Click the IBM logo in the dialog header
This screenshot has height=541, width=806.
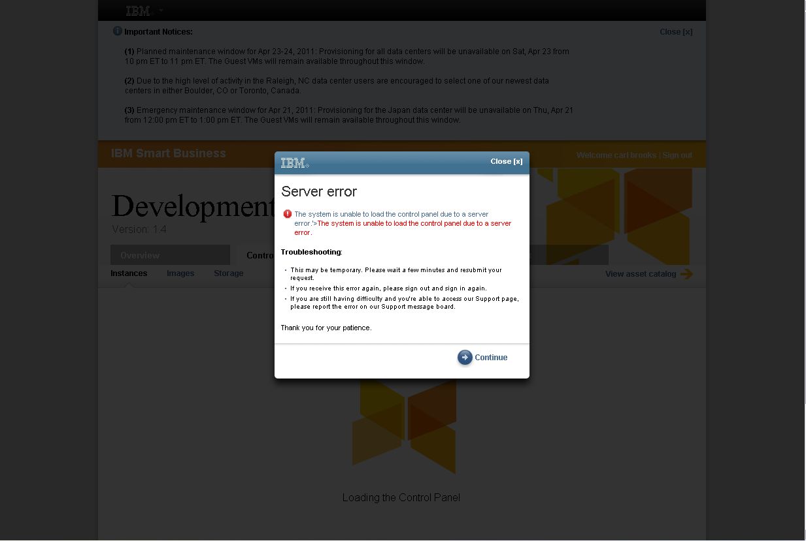(295, 162)
